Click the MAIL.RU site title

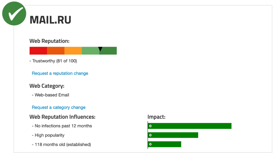[50, 20]
